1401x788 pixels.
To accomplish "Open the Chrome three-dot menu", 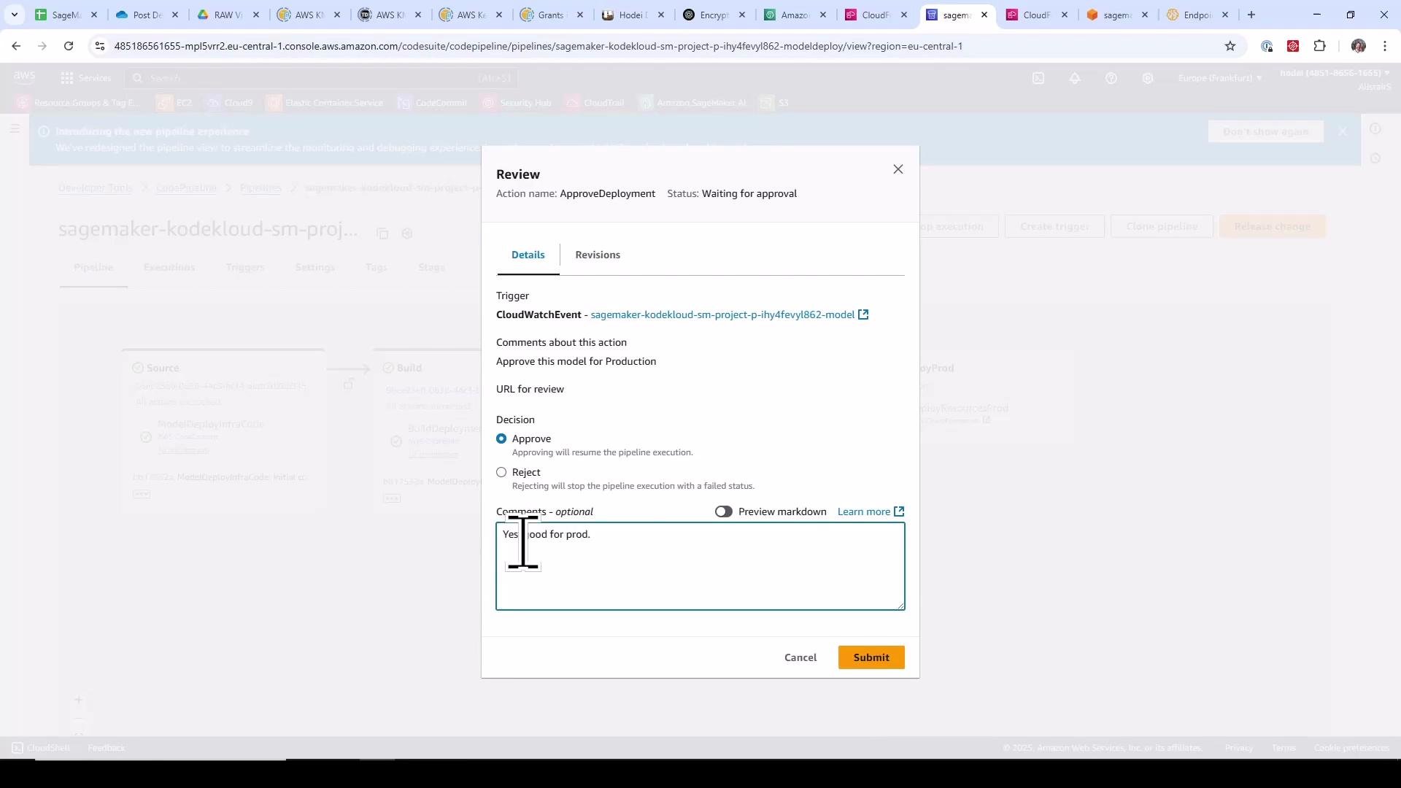I will [1385, 46].
